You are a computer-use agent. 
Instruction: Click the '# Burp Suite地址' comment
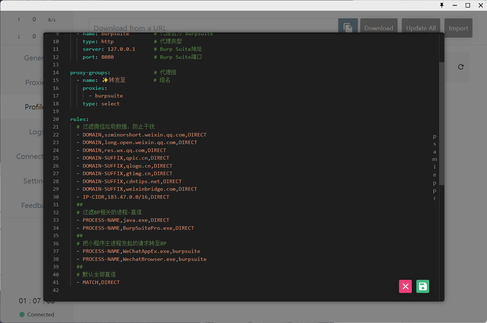coord(178,49)
